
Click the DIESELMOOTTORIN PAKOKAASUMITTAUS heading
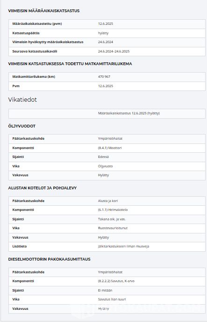49,259
